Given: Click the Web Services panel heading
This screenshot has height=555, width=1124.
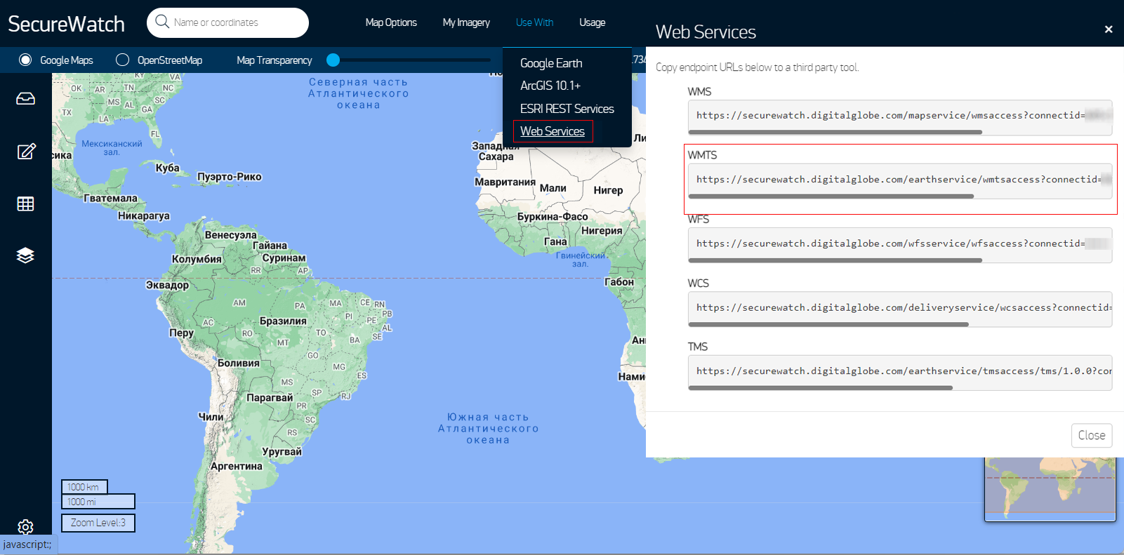Looking at the screenshot, I should [706, 32].
